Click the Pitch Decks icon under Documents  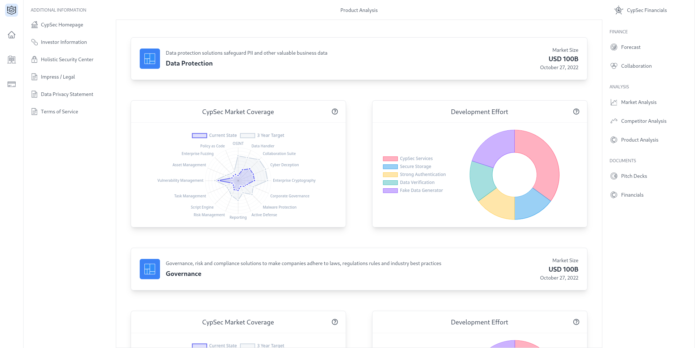click(x=614, y=176)
